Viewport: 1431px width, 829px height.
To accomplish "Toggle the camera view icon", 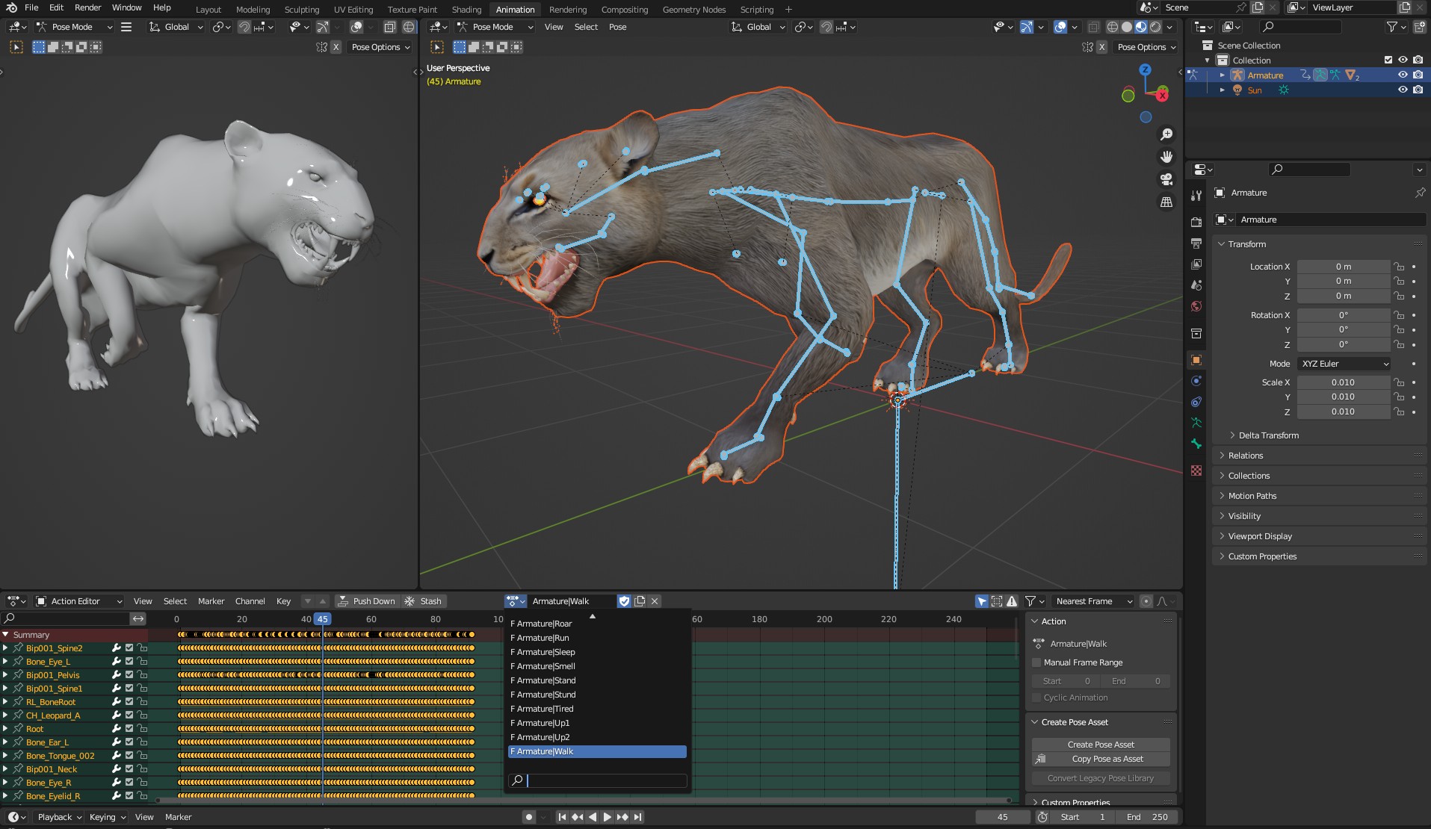I will (1166, 179).
